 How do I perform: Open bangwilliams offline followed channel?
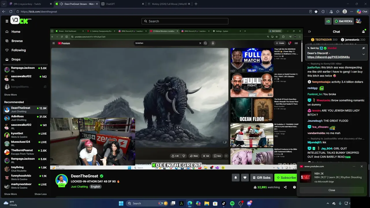pyautogui.click(x=25, y=87)
